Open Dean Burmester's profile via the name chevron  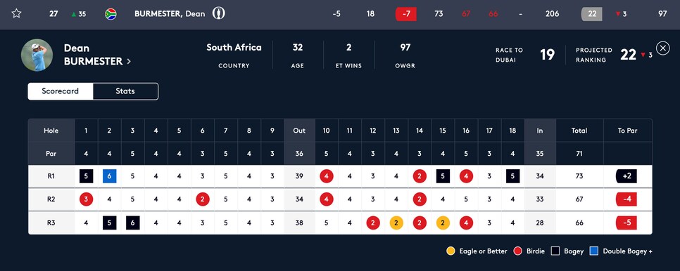coord(129,62)
